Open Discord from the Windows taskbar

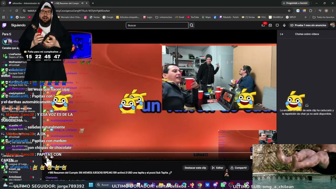pyautogui.click(x=215, y=185)
